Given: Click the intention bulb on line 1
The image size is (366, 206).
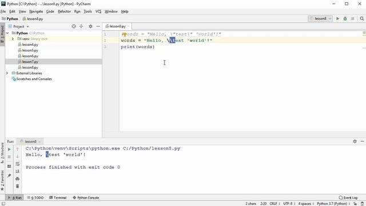Looking at the screenshot, I should click(x=125, y=34).
